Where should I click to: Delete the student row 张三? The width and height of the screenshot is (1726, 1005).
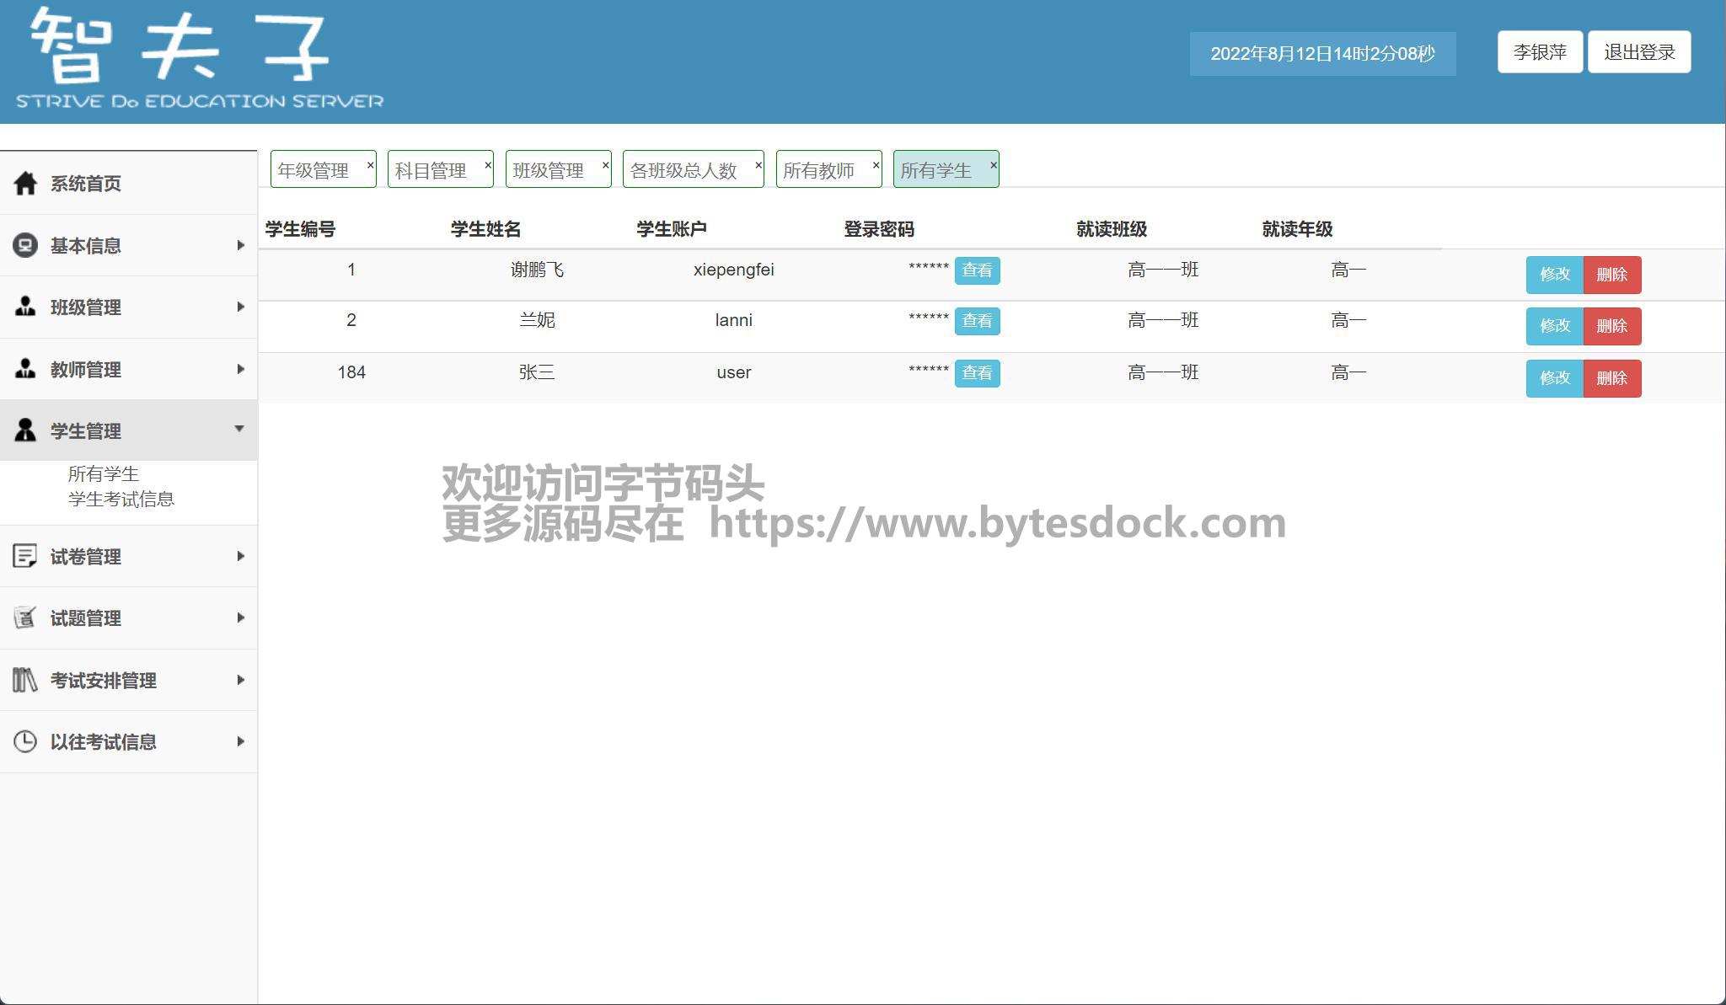coord(1611,378)
